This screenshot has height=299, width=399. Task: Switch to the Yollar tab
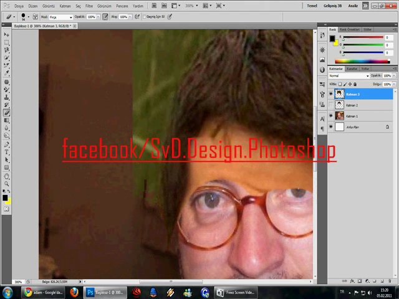point(365,69)
